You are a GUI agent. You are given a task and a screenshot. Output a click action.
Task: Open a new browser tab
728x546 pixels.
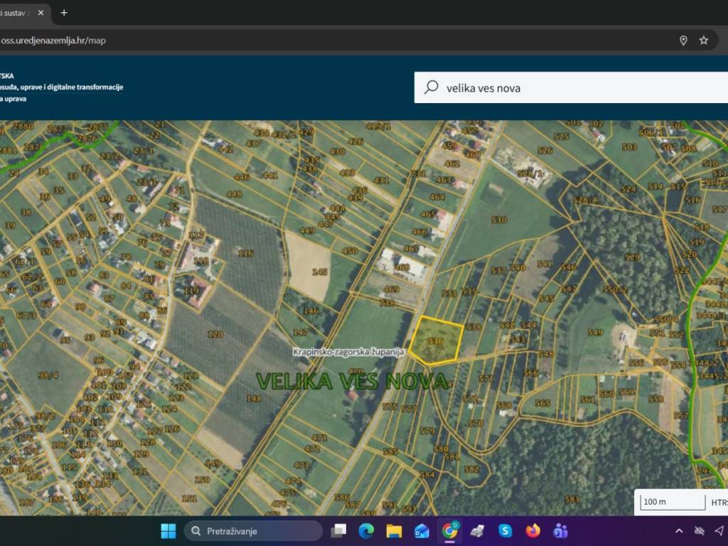tap(64, 13)
